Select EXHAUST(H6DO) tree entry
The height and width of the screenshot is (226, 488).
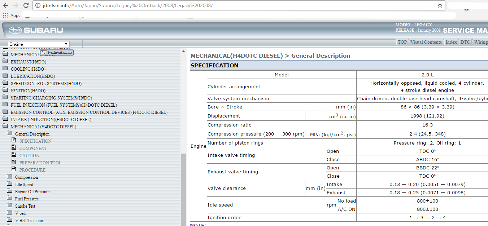click(29, 62)
